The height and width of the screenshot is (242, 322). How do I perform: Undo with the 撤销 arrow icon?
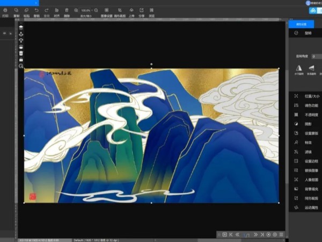click(36, 10)
